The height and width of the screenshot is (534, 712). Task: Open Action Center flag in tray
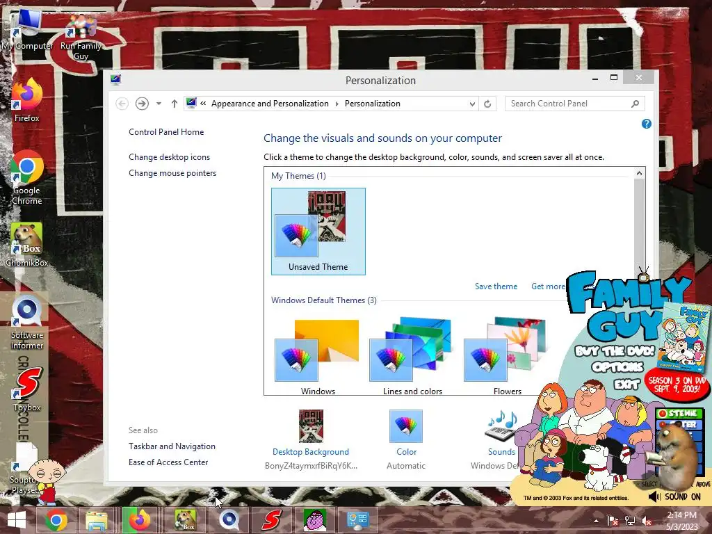(613, 521)
